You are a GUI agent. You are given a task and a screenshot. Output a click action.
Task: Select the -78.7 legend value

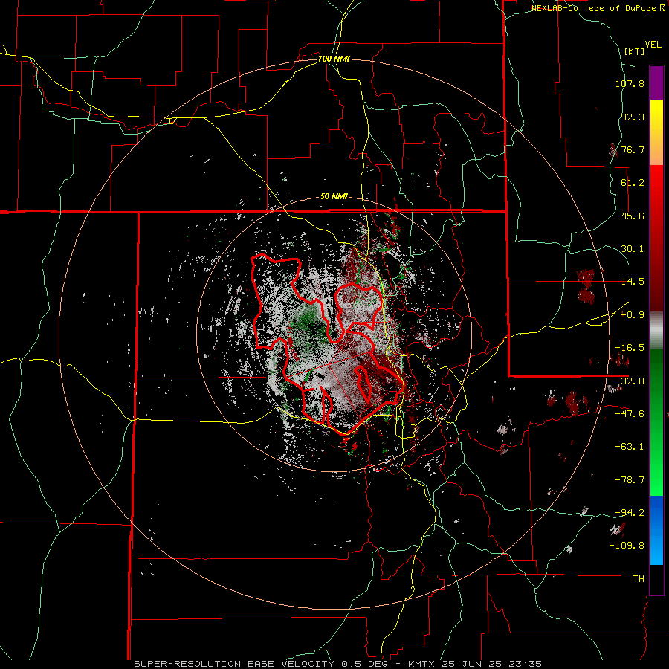630,480
